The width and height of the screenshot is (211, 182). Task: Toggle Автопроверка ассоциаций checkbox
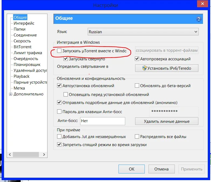137,59
